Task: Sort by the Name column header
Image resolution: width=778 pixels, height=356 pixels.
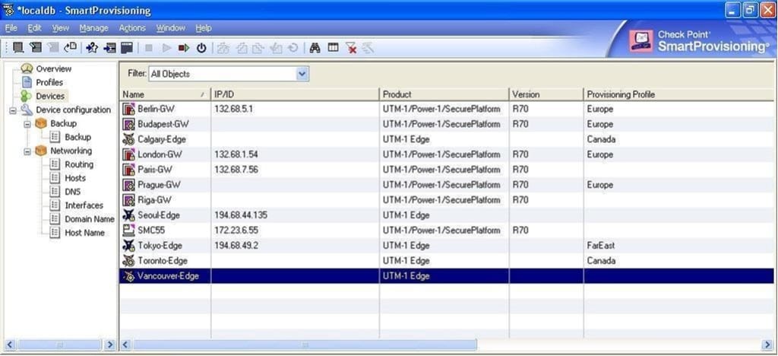Action: click(165, 94)
